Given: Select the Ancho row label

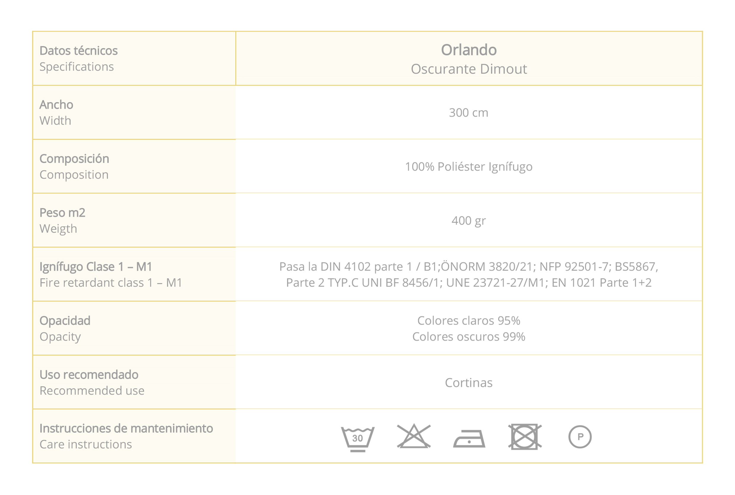Looking at the screenshot, I should [x=56, y=105].
